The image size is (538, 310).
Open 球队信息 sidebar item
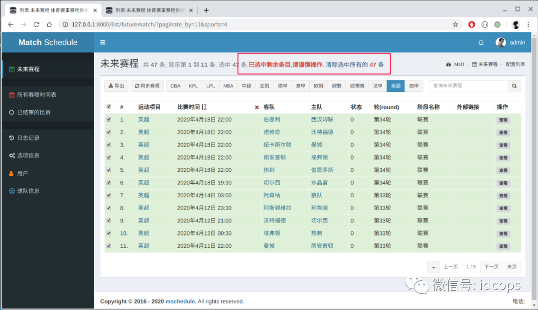pos(48,191)
